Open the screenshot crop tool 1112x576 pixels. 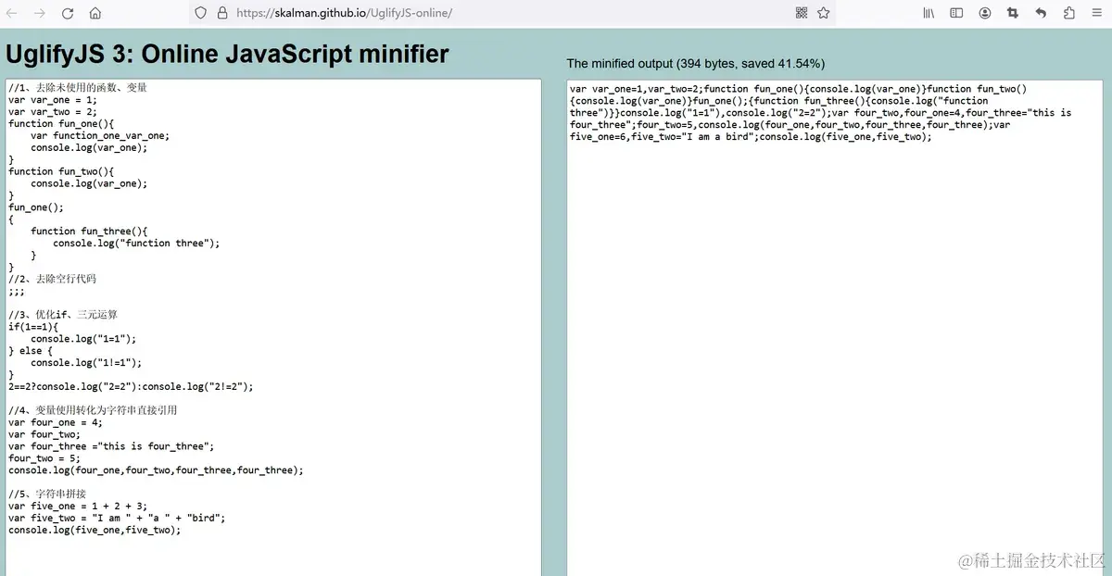(1012, 13)
